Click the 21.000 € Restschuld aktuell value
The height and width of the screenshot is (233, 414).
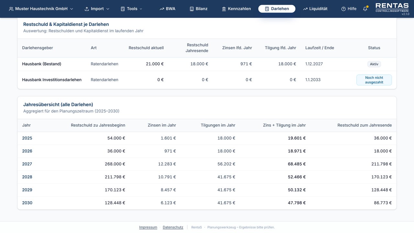click(x=155, y=64)
